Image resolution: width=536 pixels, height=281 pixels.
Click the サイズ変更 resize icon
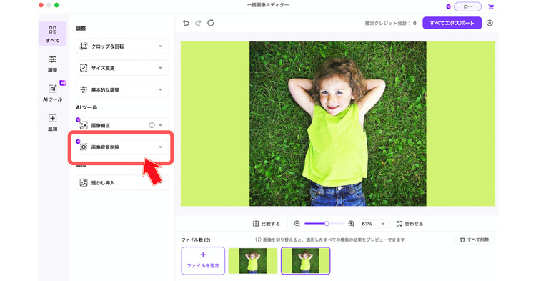point(84,68)
